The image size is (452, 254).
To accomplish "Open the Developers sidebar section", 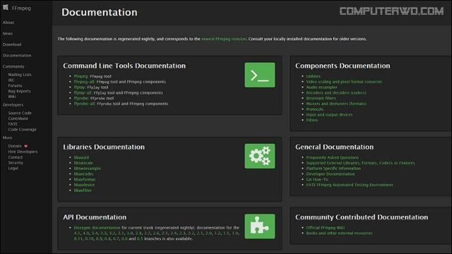I will [13, 104].
